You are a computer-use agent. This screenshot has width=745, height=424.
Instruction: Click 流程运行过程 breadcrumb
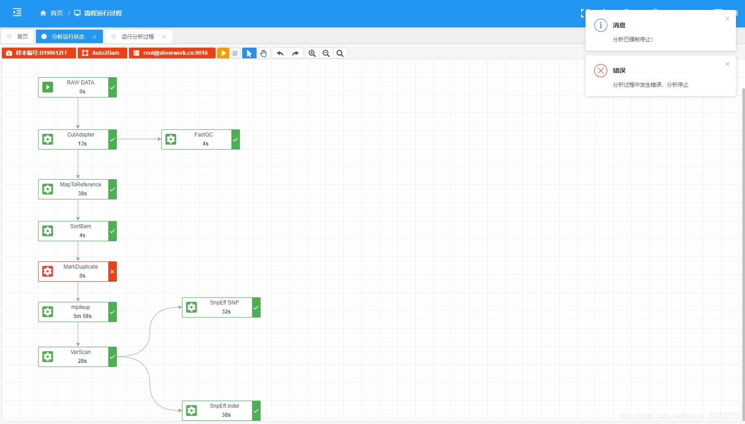point(103,13)
